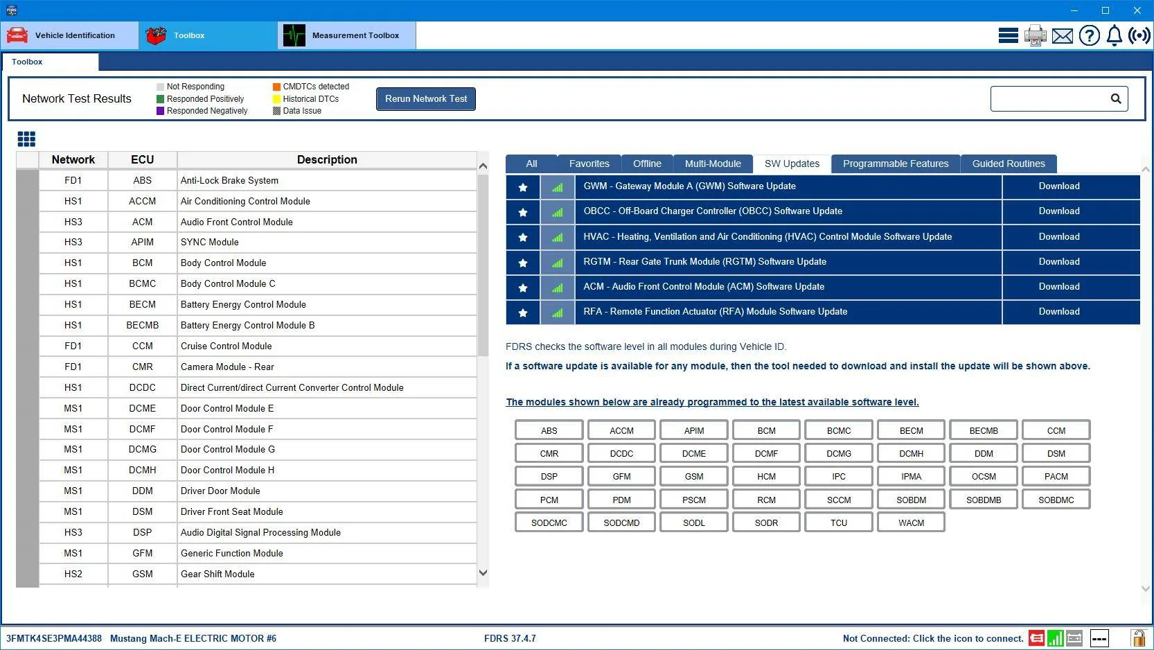Select the Anti-Lock Brake System row
Screen dimensions: 1154x650
[x=258, y=180]
